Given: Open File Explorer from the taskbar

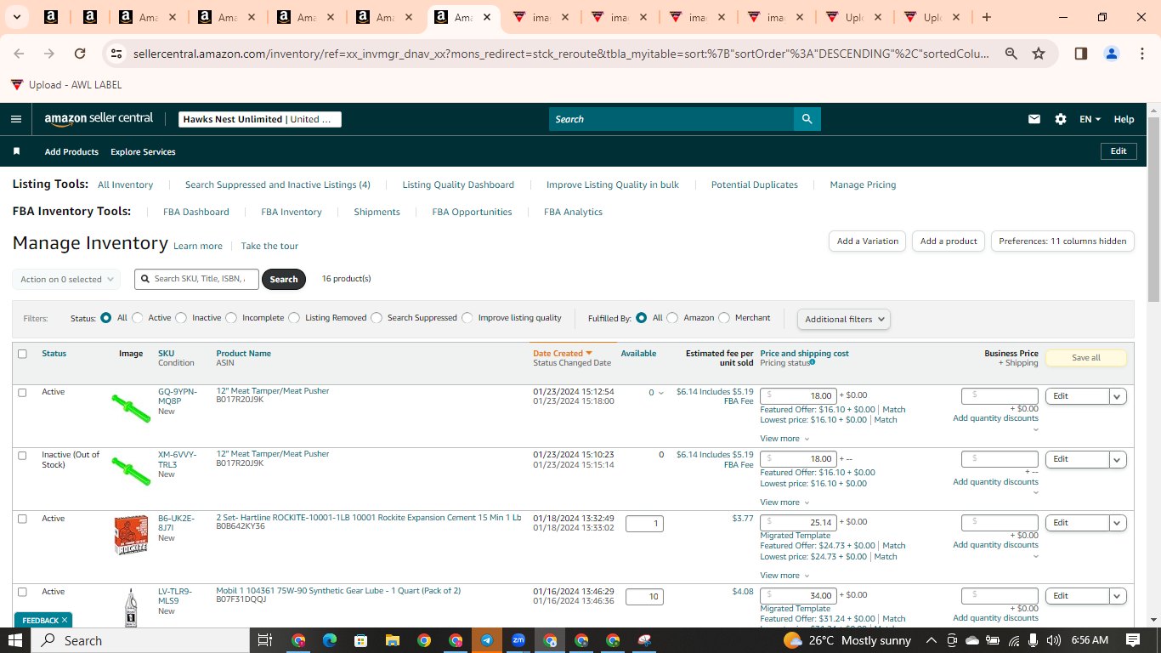Looking at the screenshot, I should [x=393, y=640].
